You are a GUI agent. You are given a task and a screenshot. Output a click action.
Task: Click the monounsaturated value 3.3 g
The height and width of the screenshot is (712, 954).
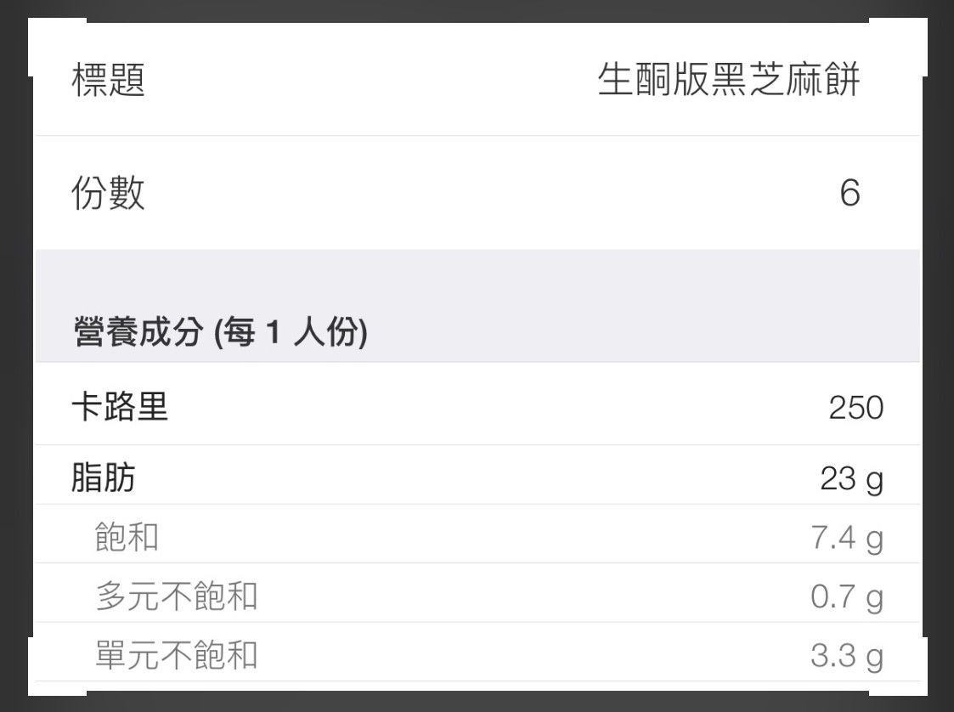tap(846, 657)
